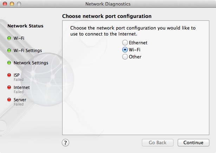Select the Wi-Fi radio button
The image size is (216, 153).
click(x=125, y=50)
